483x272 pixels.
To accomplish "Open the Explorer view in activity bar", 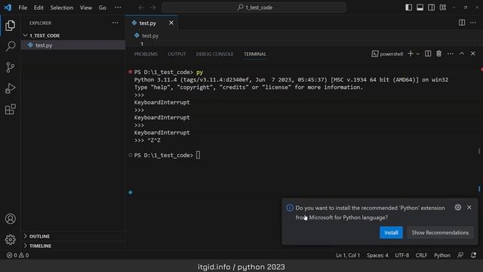I will point(10,26).
